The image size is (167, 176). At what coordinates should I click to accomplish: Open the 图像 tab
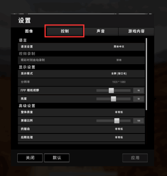click(29, 31)
